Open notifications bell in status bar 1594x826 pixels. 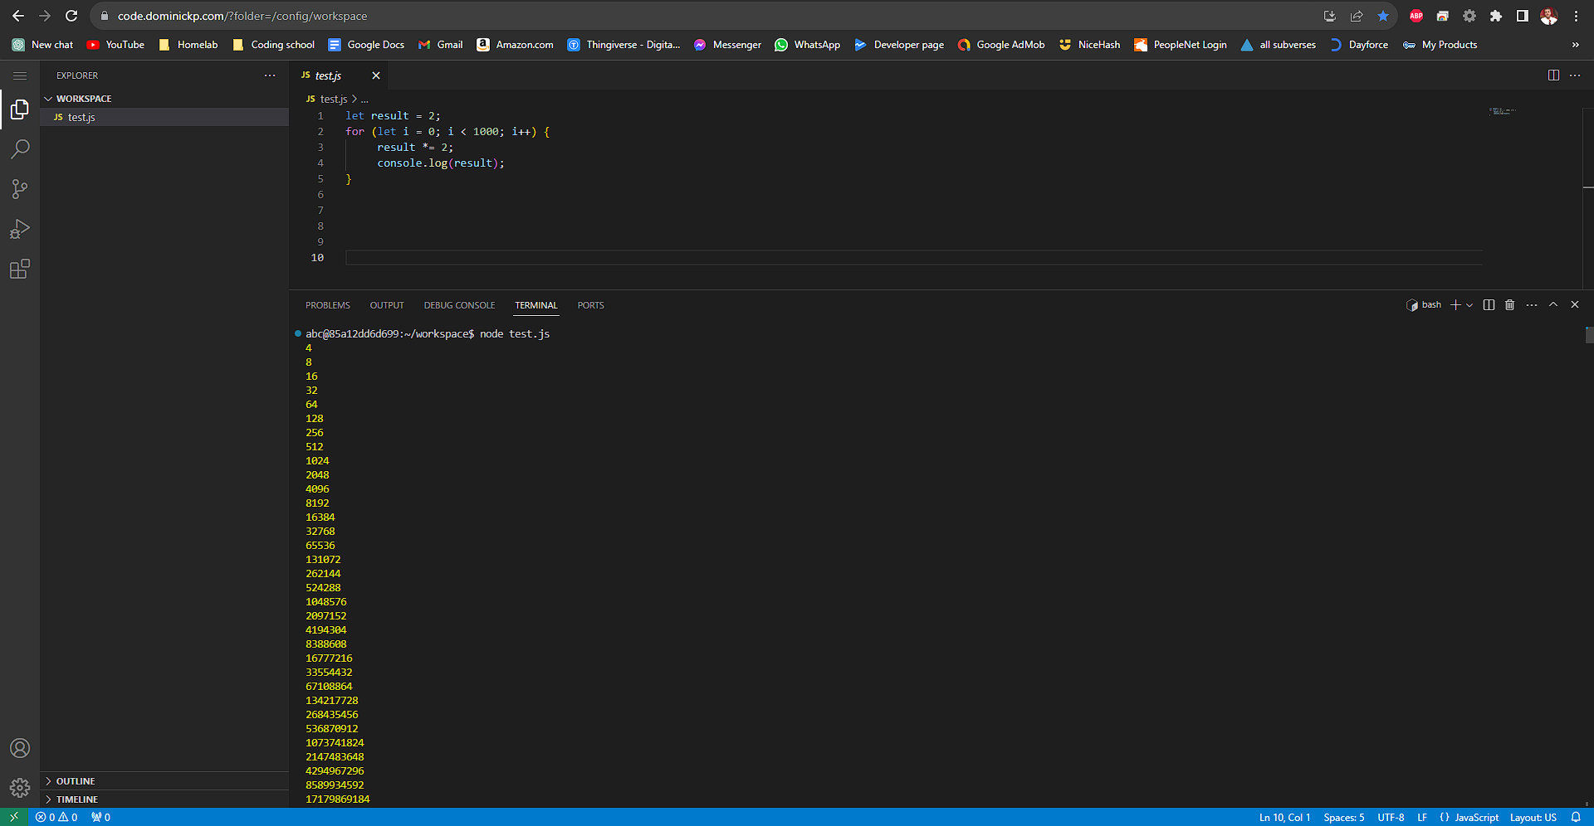click(x=1576, y=817)
